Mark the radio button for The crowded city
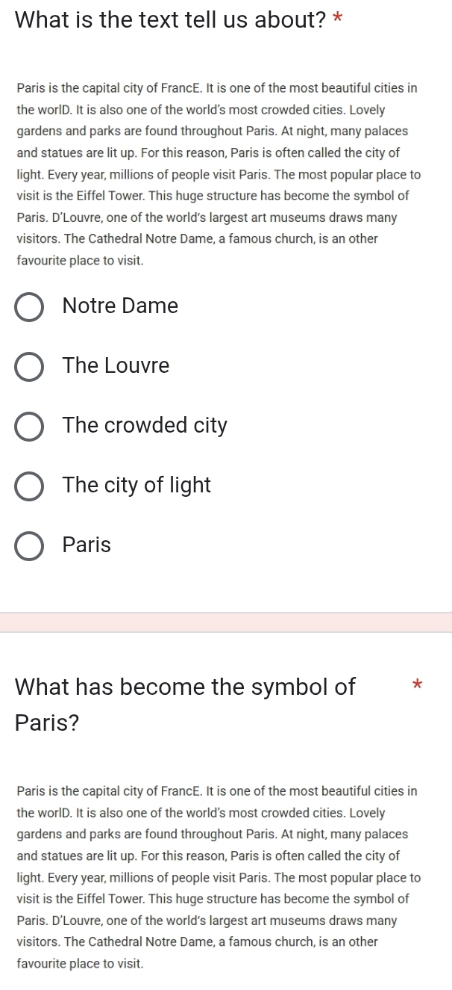The height and width of the screenshot is (990, 452). [x=30, y=426]
